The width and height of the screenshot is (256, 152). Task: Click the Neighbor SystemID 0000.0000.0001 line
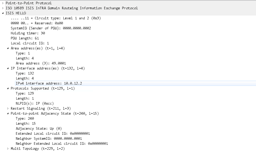point(49,138)
